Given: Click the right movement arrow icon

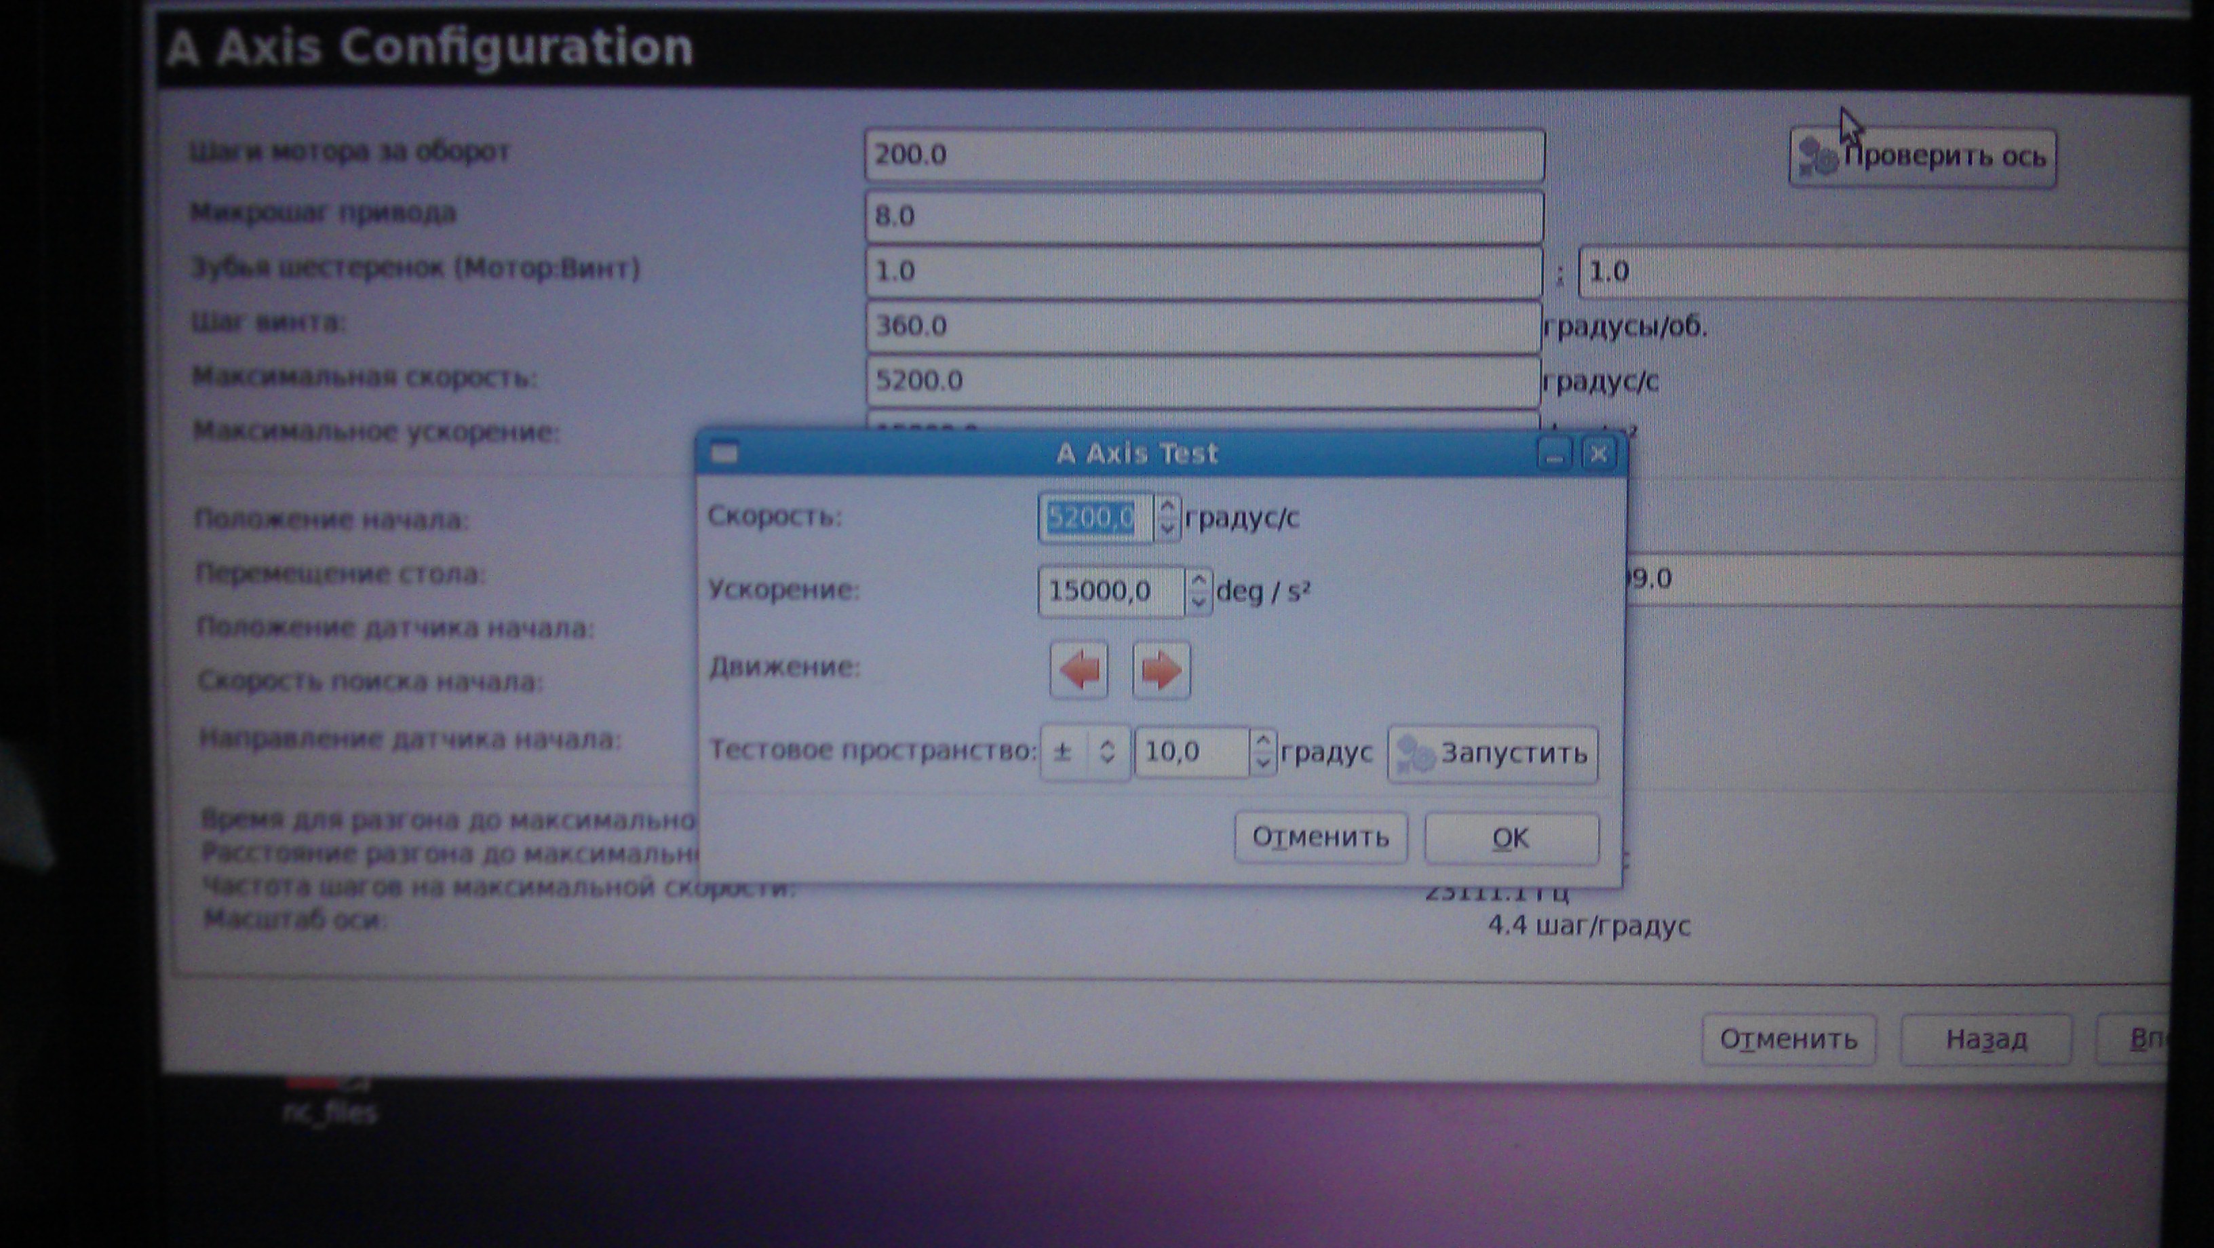Looking at the screenshot, I should coord(1161,669).
